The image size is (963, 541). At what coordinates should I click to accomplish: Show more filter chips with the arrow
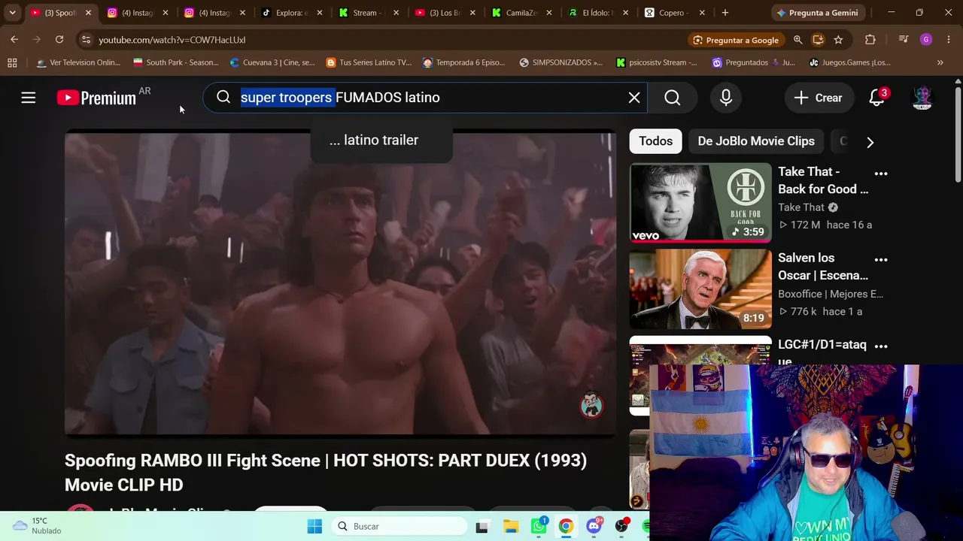point(870,142)
